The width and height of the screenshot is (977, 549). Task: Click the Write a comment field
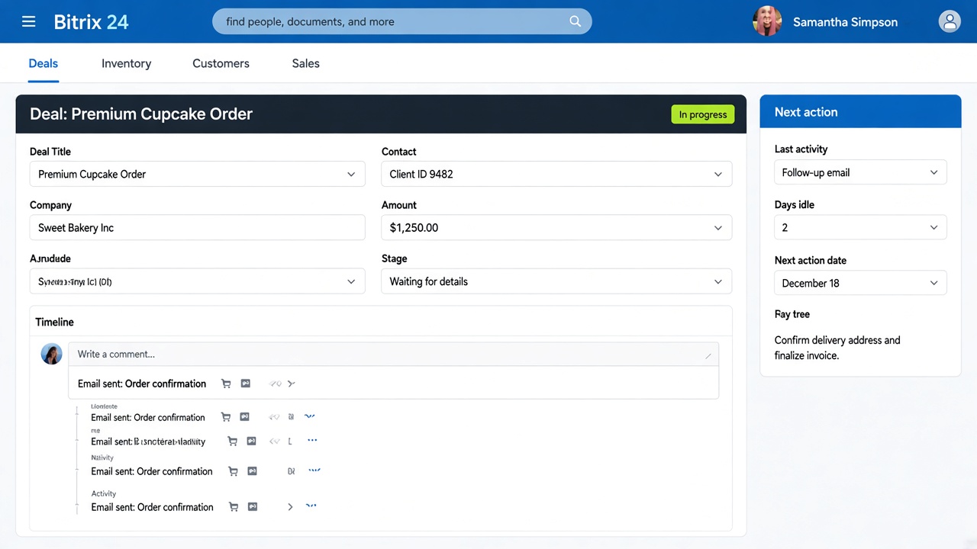tap(393, 354)
